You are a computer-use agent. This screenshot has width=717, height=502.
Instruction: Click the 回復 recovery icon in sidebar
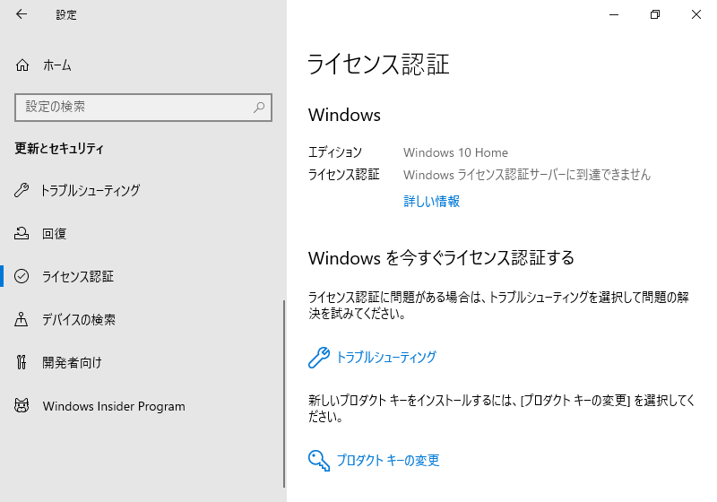[x=22, y=234]
